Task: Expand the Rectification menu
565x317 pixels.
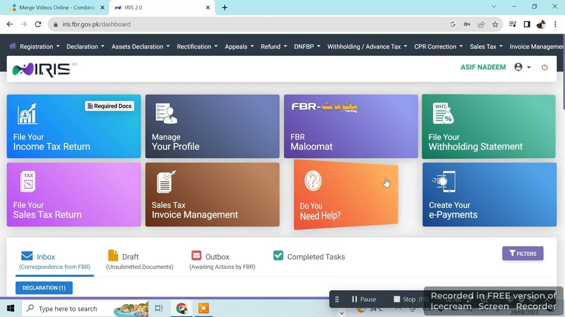Action: (x=197, y=46)
